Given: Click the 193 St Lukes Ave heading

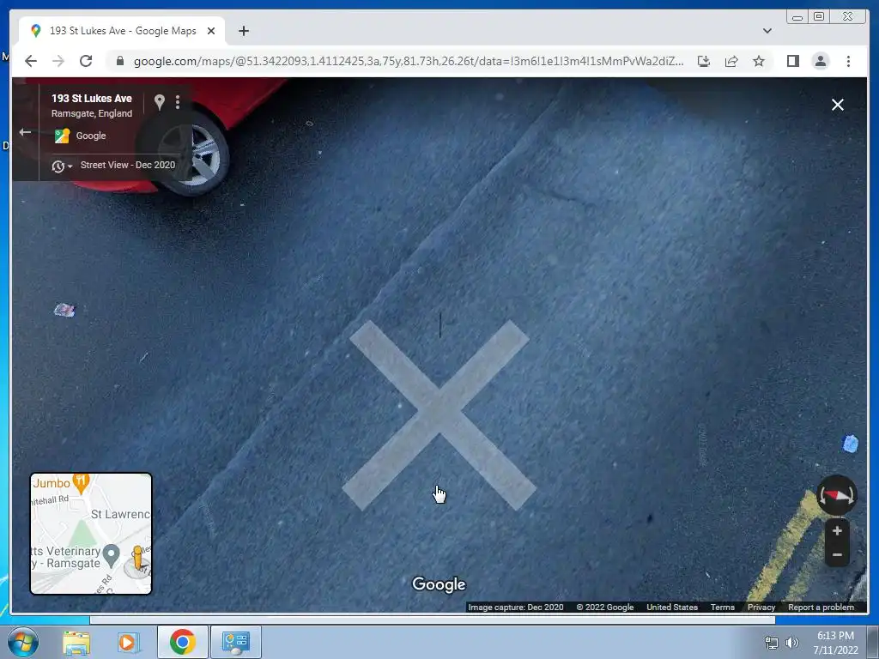Looking at the screenshot, I should point(91,98).
